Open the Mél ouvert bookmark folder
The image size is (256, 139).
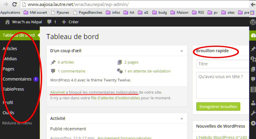35,13
